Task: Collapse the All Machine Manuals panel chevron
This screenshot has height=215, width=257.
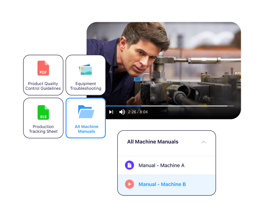Action: (203, 142)
